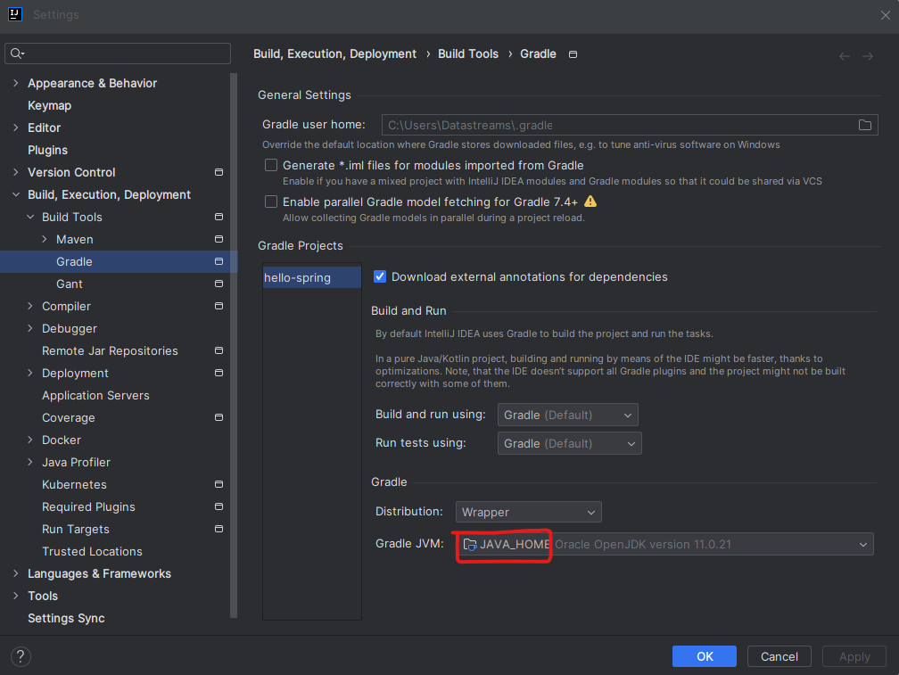Expand the Tools section
Screen dimensions: 899x675
point(15,596)
